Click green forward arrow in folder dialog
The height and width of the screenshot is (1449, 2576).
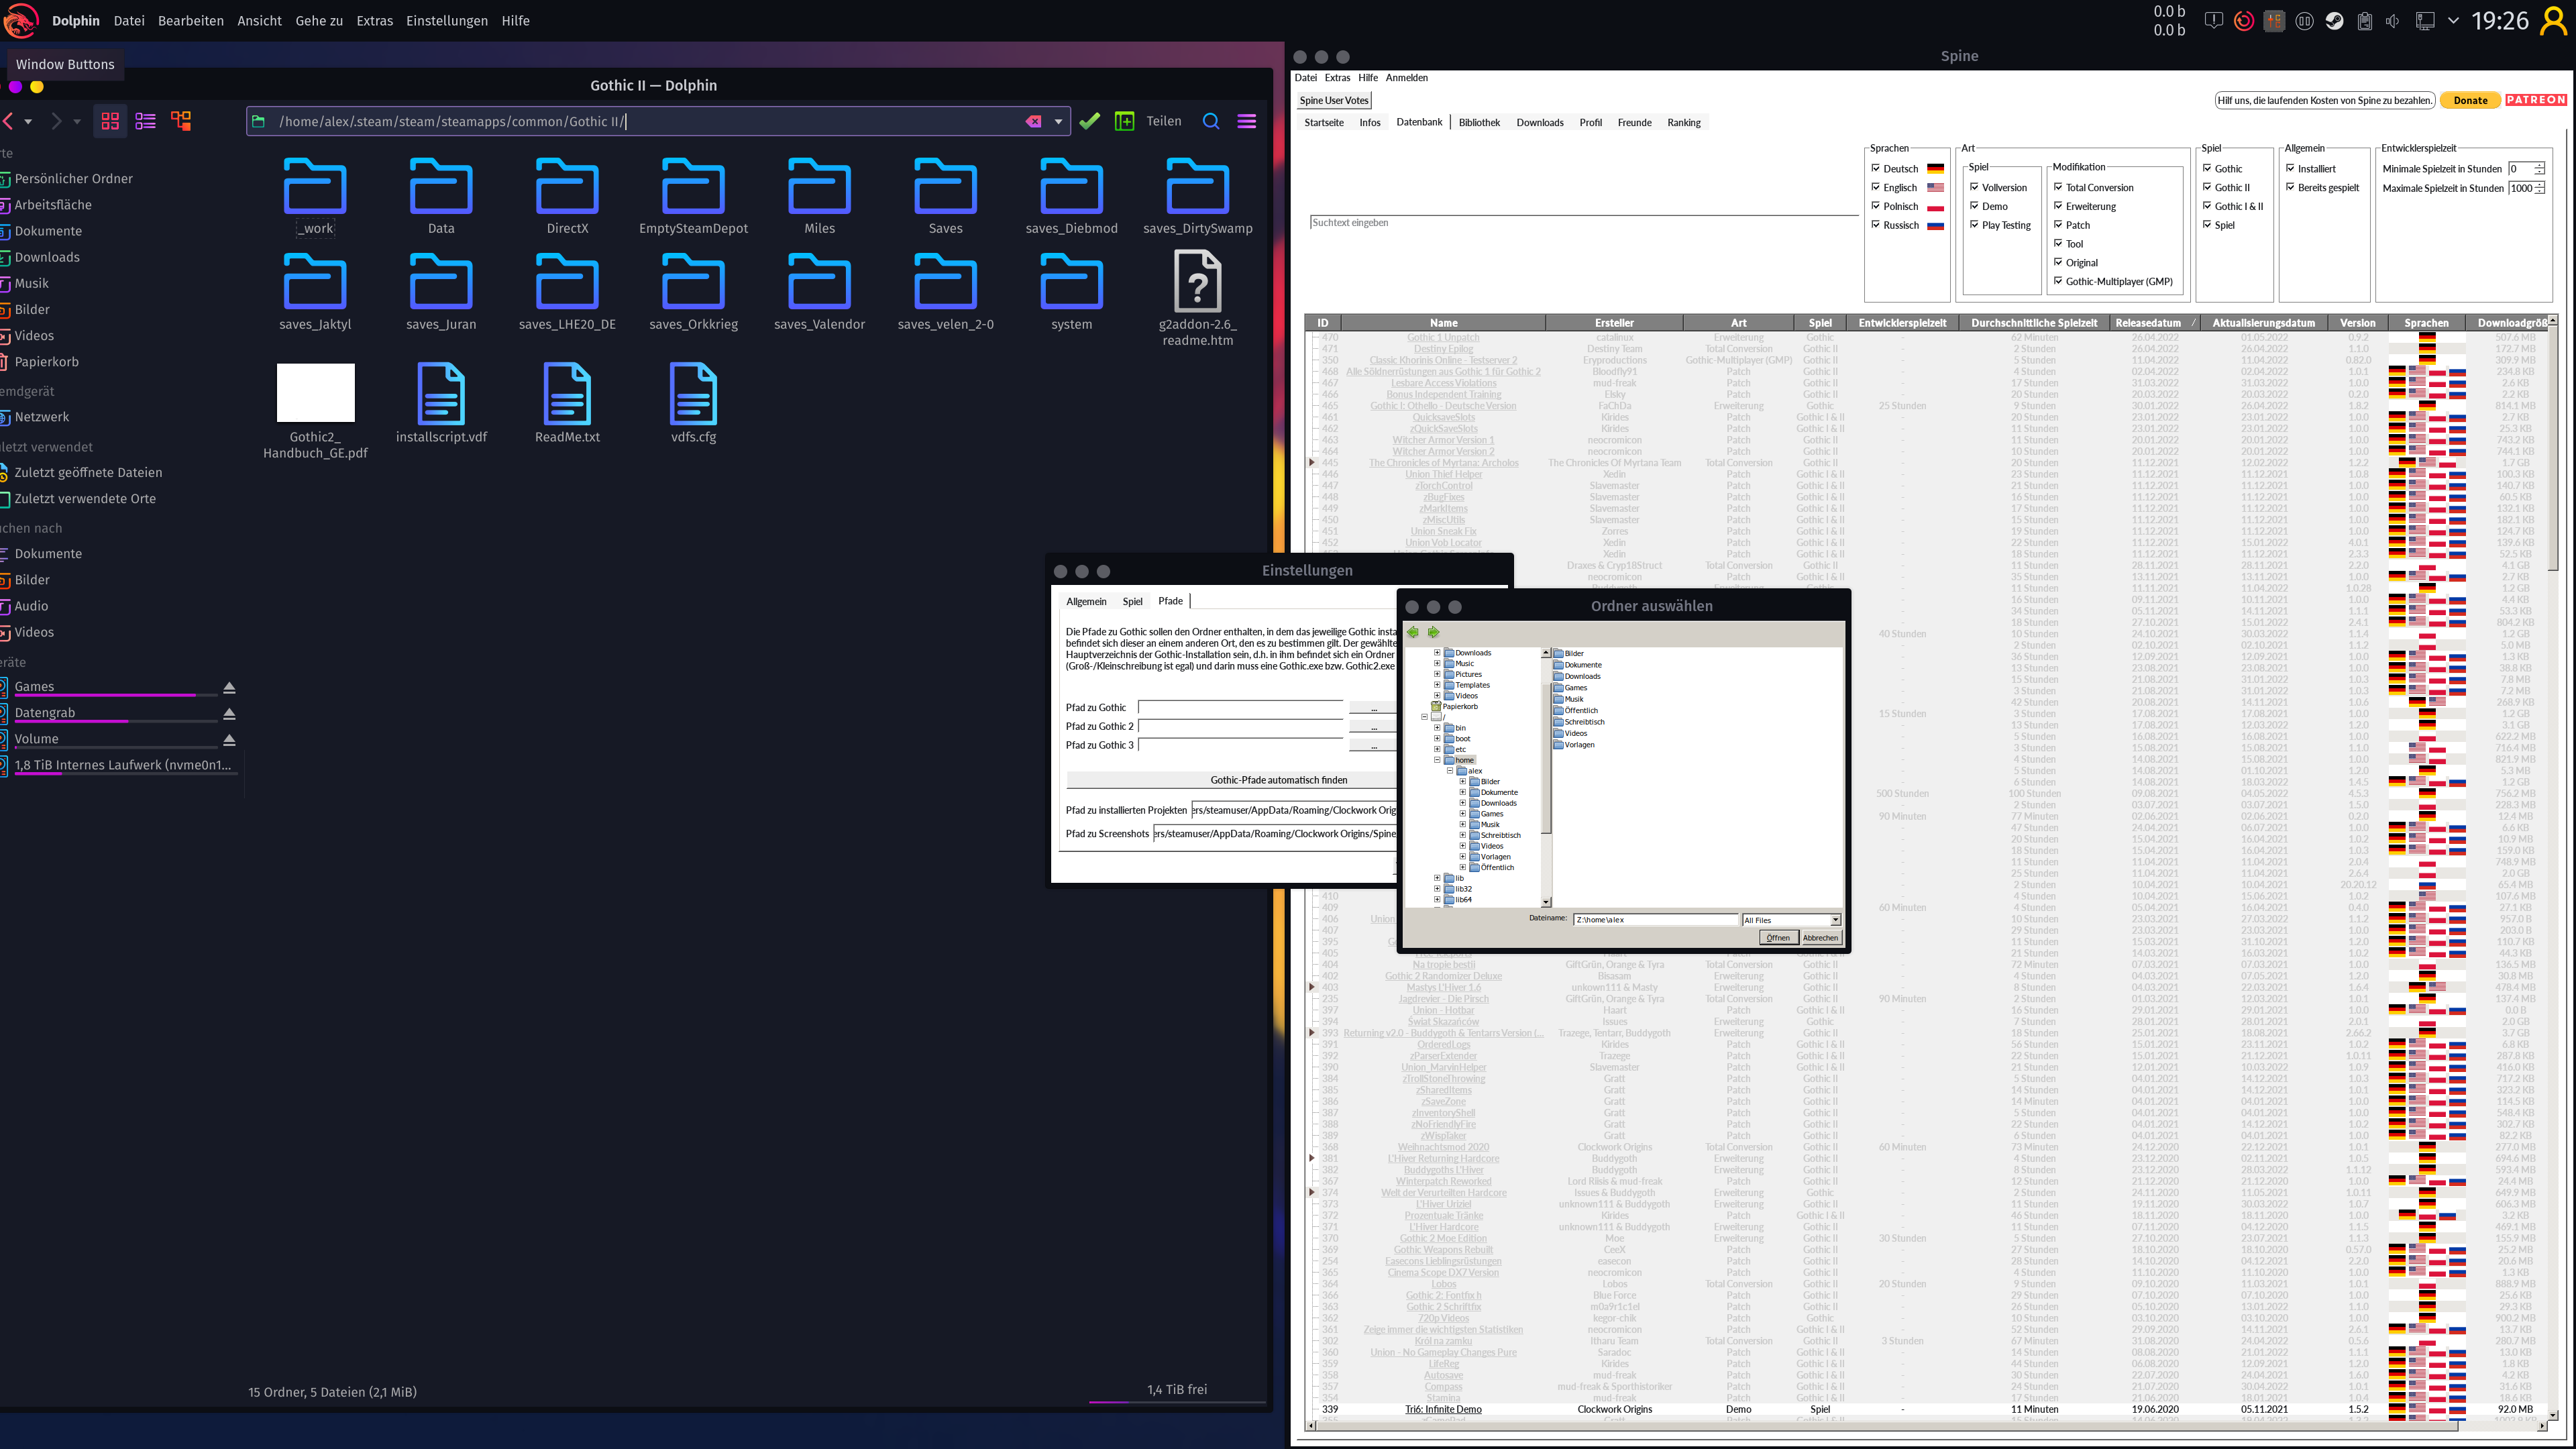1433,632
